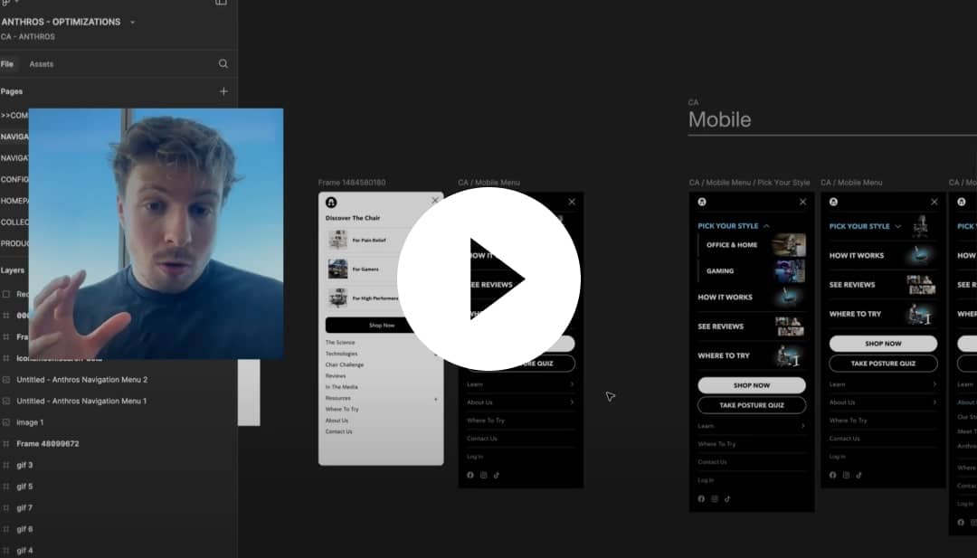Screen dimensions: 977x558
Task: Click Instagram icon in the collapsed-style menu frame
Action: click(x=846, y=475)
